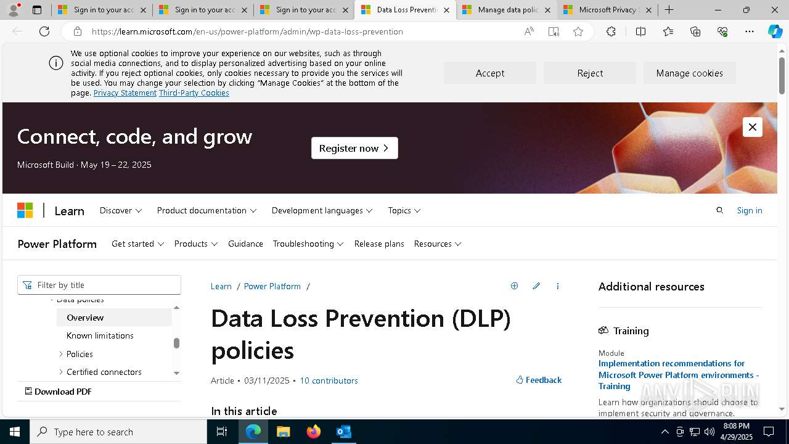Image resolution: width=789 pixels, height=444 pixels.
Task: Expand the Policies tree node
Action: [61, 354]
